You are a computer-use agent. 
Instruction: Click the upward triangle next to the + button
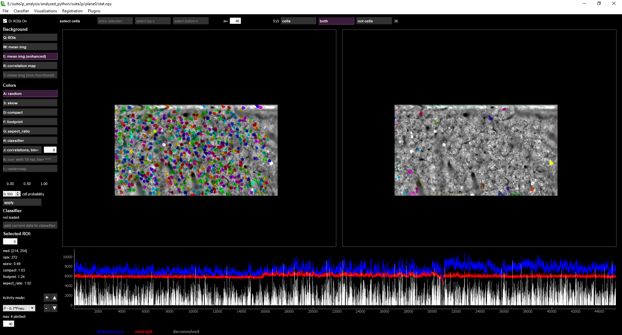pyautogui.click(x=54, y=297)
